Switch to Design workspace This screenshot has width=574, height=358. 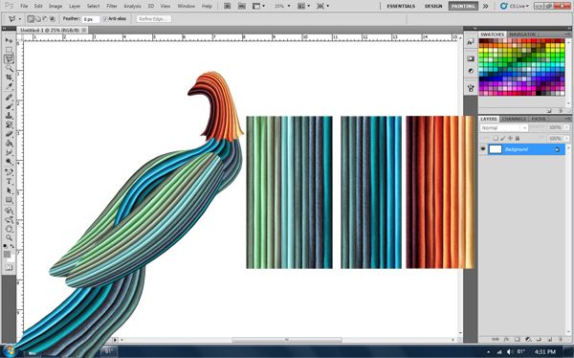(x=433, y=7)
